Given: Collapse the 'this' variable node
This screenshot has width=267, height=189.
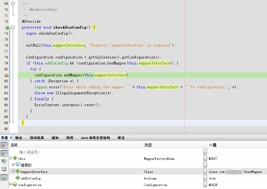Looking at the screenshot, I should coord(10,158).
